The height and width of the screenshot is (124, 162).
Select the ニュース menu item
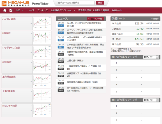[30, 10]
